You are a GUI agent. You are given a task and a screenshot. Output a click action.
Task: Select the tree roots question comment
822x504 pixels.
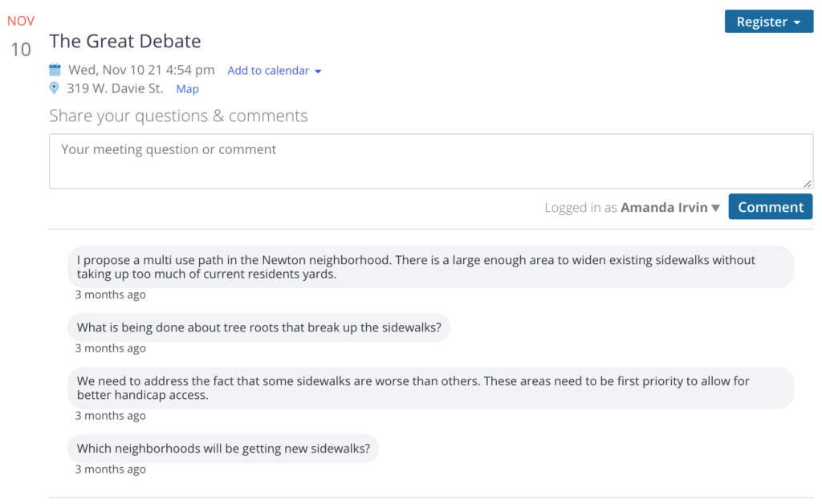258,327
